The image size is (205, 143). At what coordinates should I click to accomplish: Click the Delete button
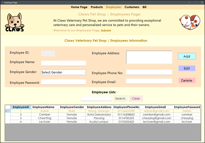pos(187,81)
